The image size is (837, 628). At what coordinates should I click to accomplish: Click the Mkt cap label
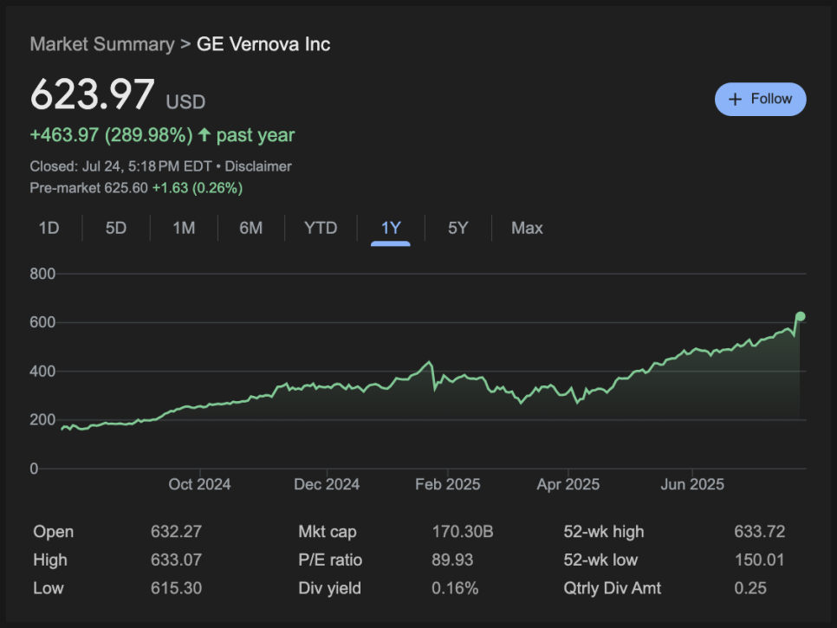328,532
